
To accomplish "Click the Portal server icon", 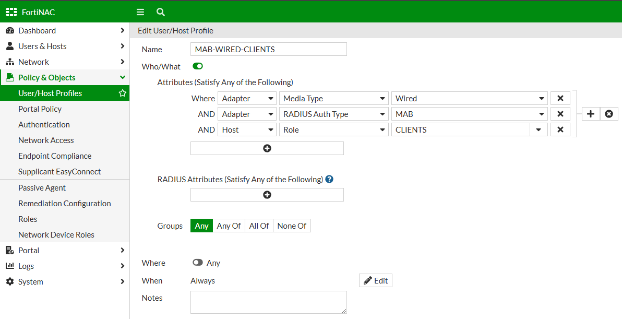I will click(x=10, y=251).
